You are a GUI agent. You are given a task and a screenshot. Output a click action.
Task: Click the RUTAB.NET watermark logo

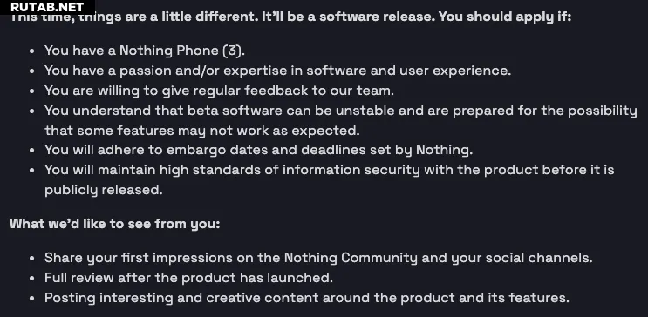click(x=47, y=7)
